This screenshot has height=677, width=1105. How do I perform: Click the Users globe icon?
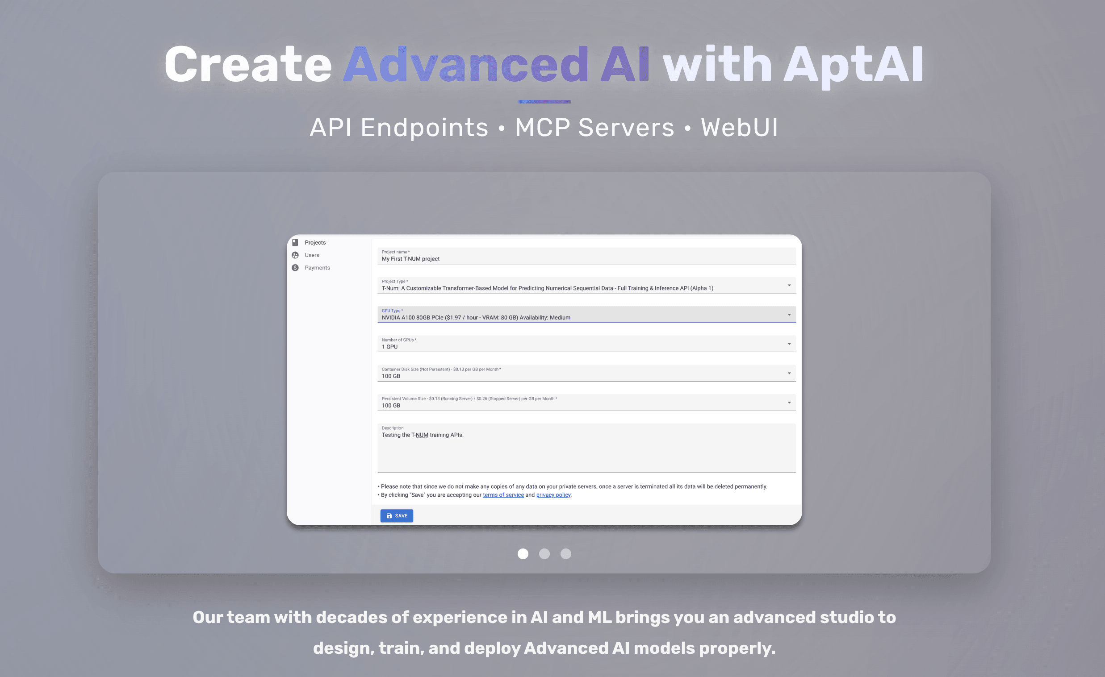[x=295, y=255]
